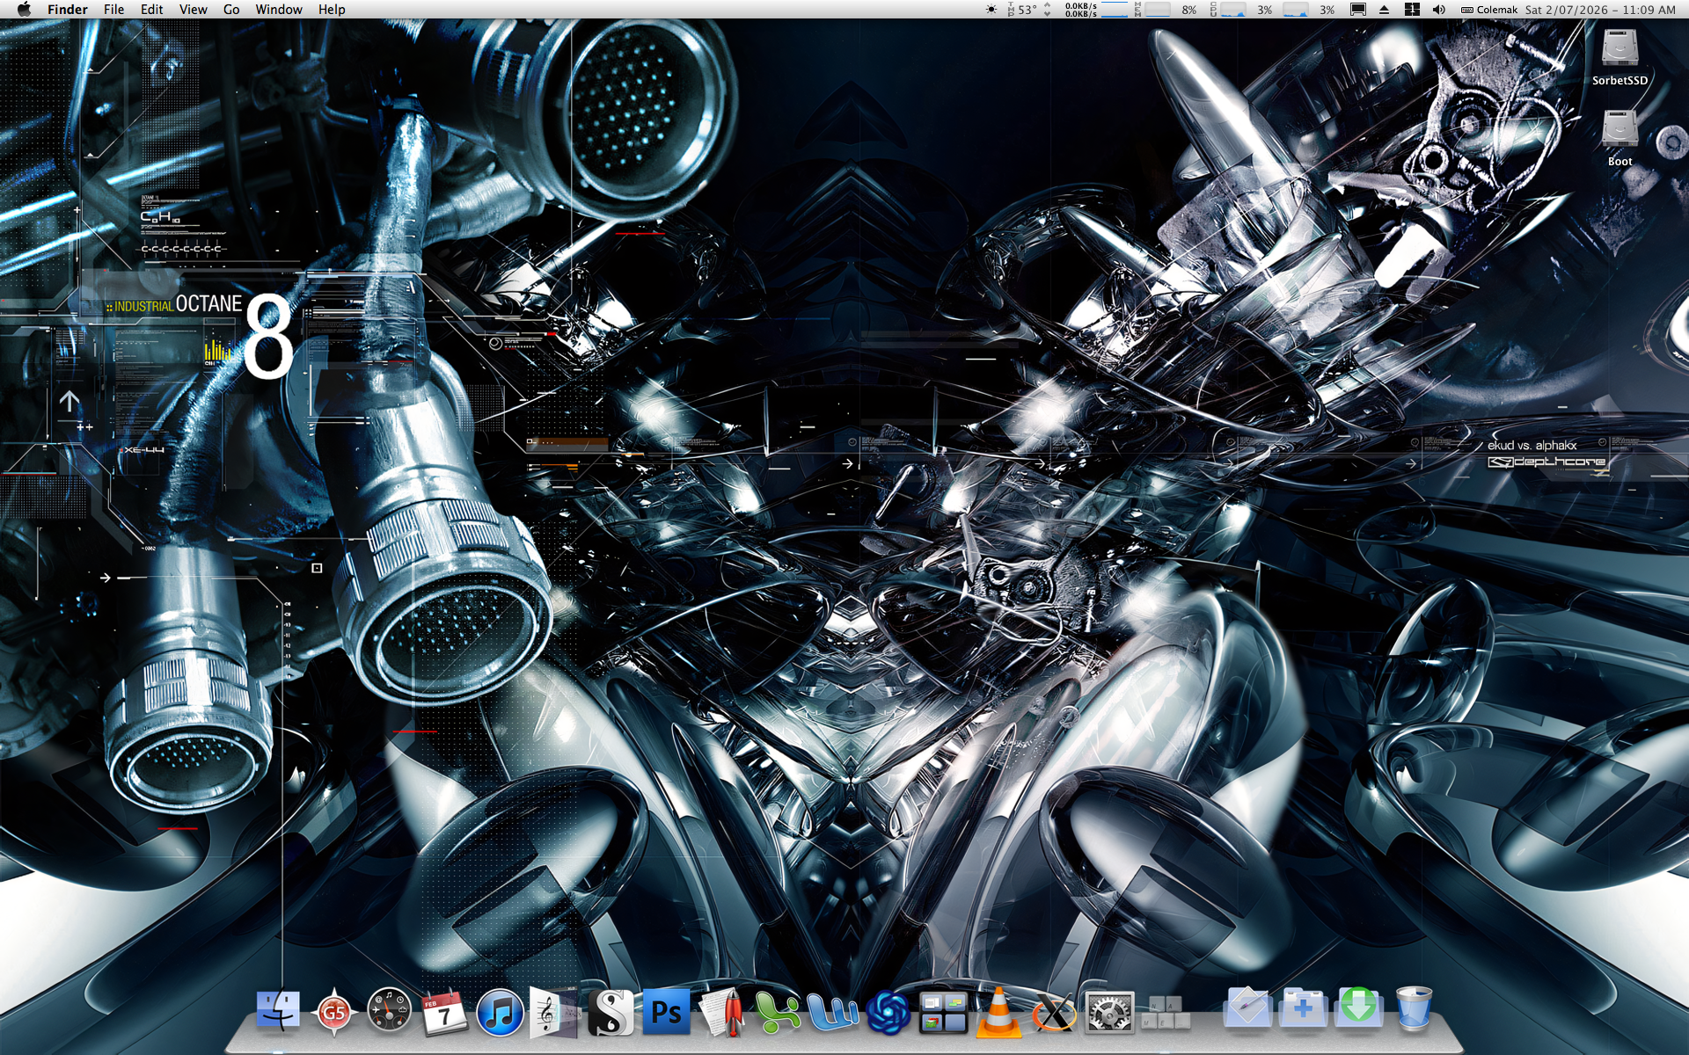Open the Help menu

(332, 10)
